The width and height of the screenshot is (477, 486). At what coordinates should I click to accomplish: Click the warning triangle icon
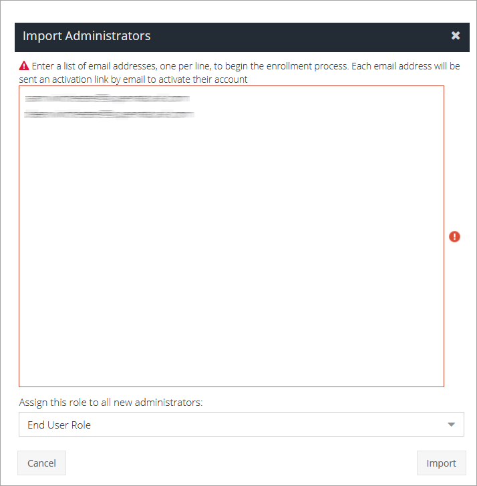click(x=24, y=66)
